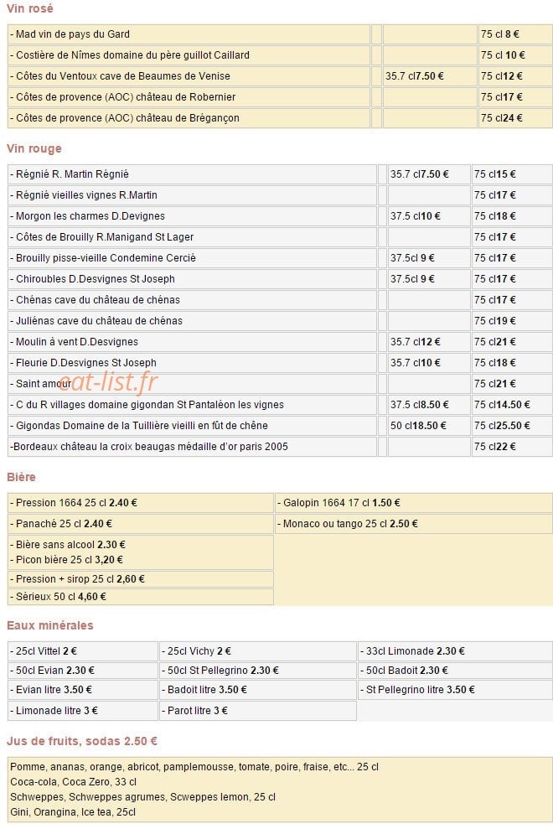
Task: Click the Eaux minérales heading
Action: pos(49,625)
